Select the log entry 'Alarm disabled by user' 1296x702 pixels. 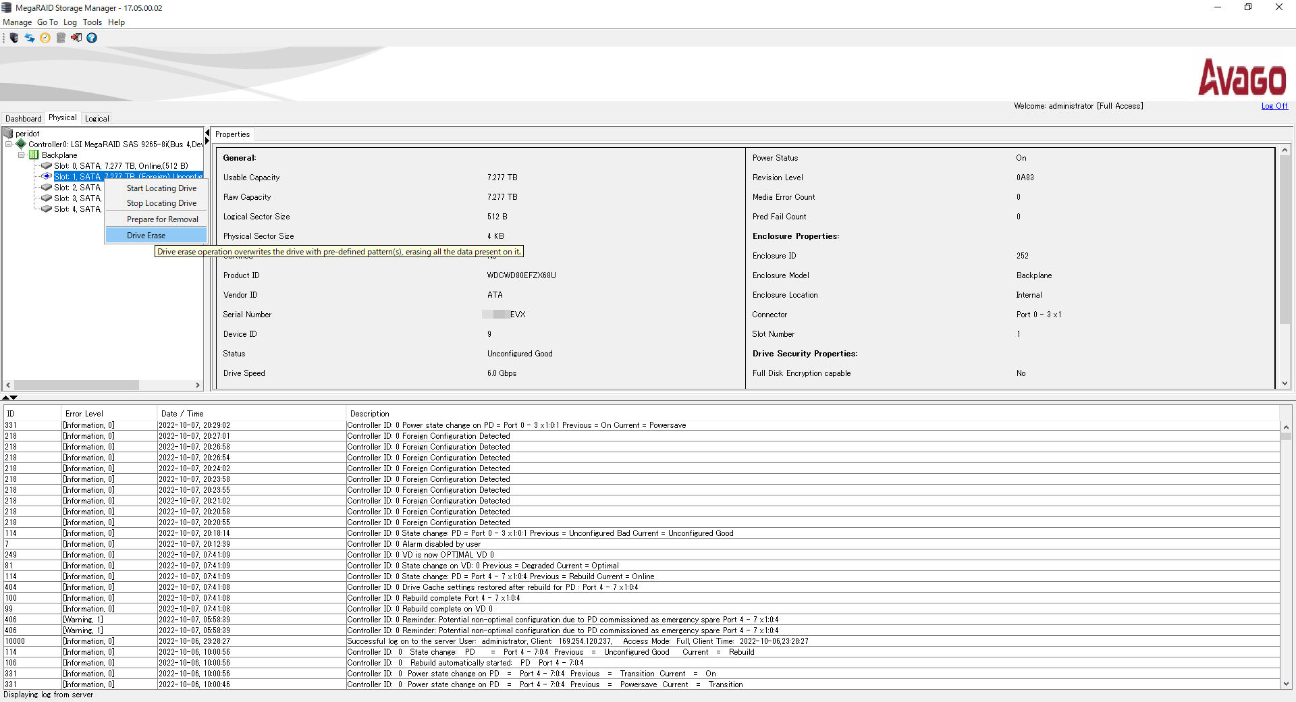tap(641, 544)
